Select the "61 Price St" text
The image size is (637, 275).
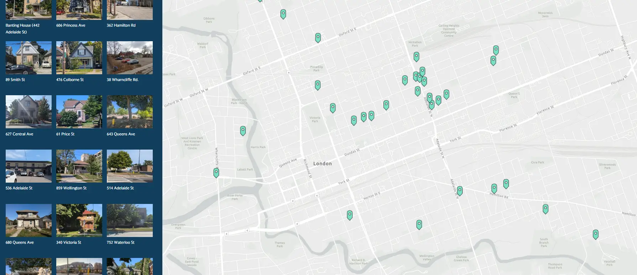[x=65, y=134]
